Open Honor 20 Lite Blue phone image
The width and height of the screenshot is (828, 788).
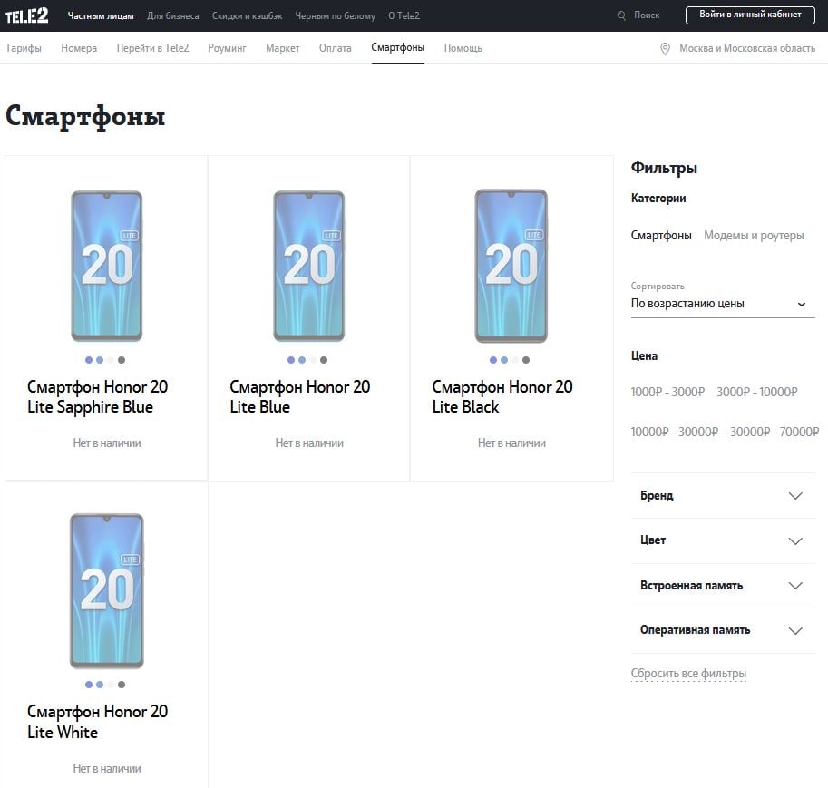click(x=309, y=267)
